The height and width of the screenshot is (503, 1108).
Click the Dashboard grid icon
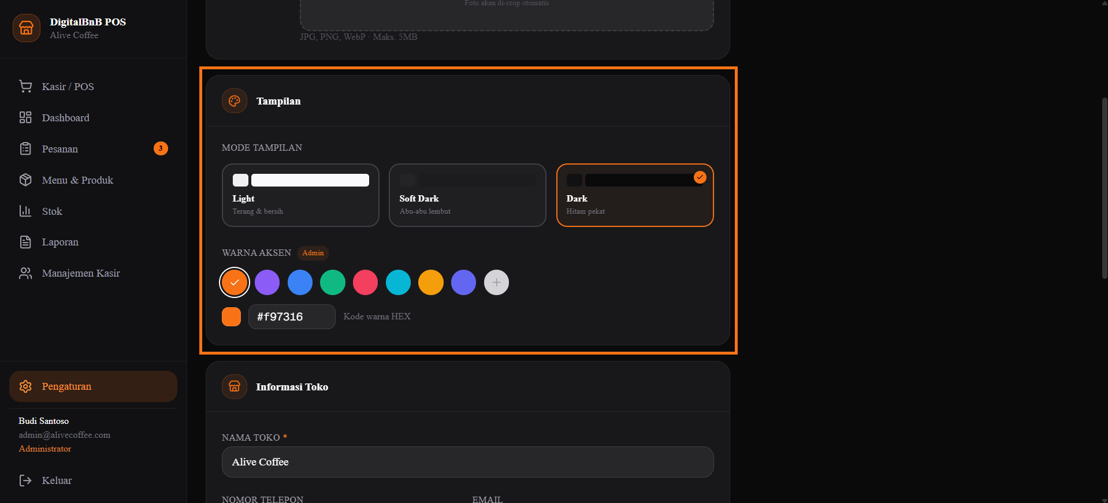[25, 118]
